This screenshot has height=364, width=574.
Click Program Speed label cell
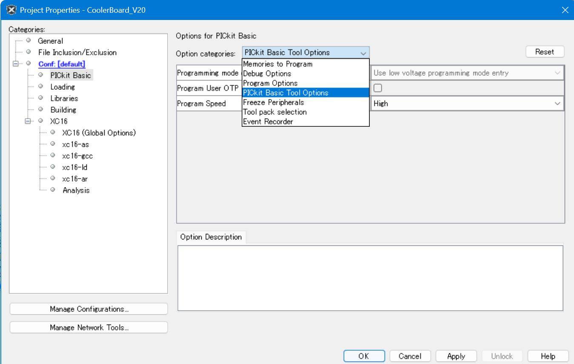[209, 103]
